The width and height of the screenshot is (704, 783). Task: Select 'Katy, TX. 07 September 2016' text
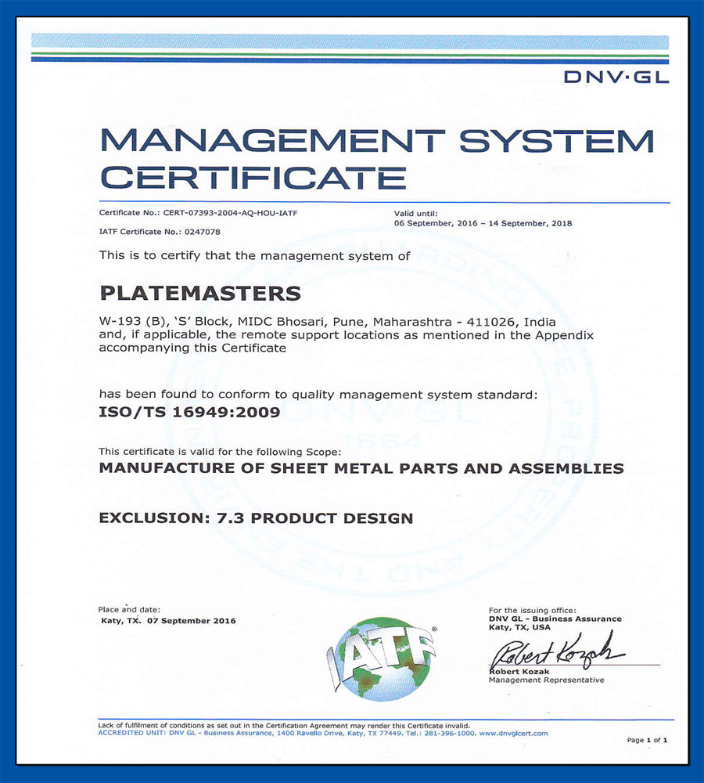point(168,621)
